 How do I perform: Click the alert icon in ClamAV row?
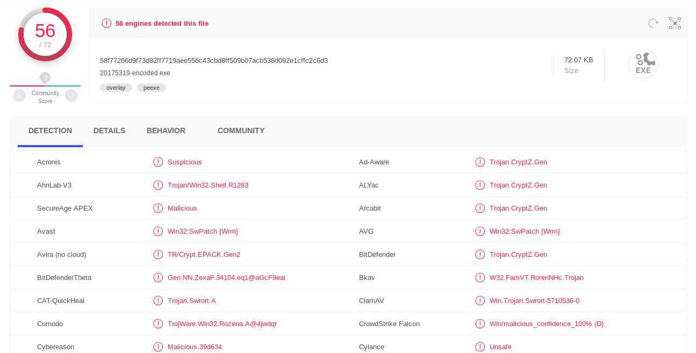pos(480,300)
